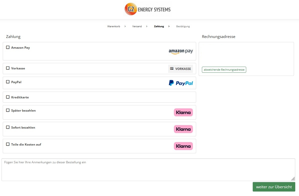Click the Kreditkarte label text
Viewport: 299px width, 196px height.
pos(20,97)
